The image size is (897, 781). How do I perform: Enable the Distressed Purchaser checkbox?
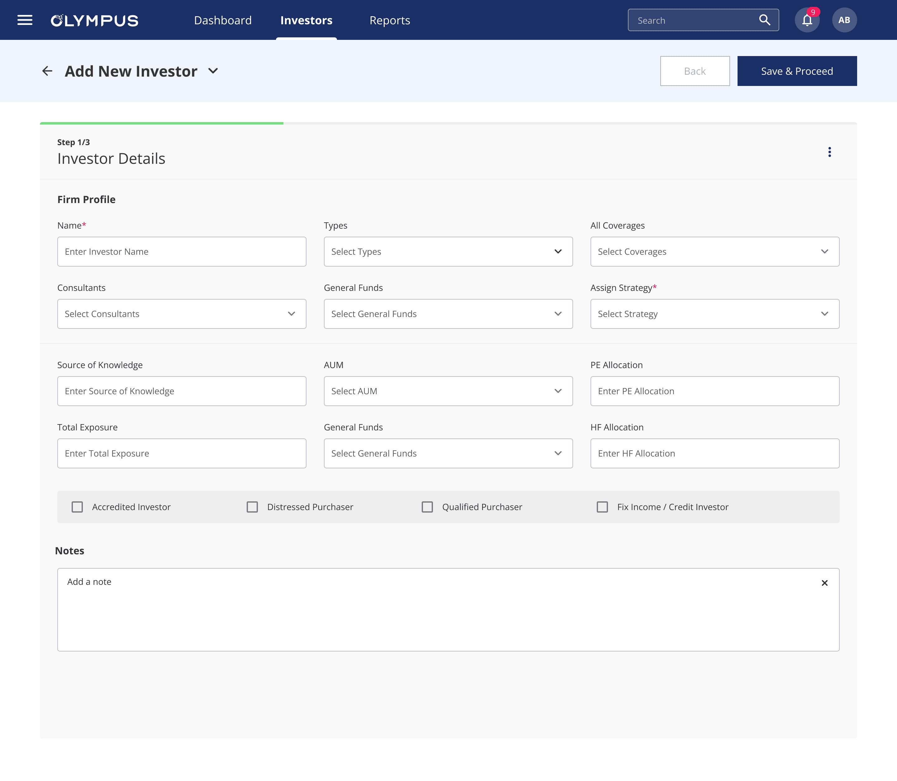coord(252,507)
